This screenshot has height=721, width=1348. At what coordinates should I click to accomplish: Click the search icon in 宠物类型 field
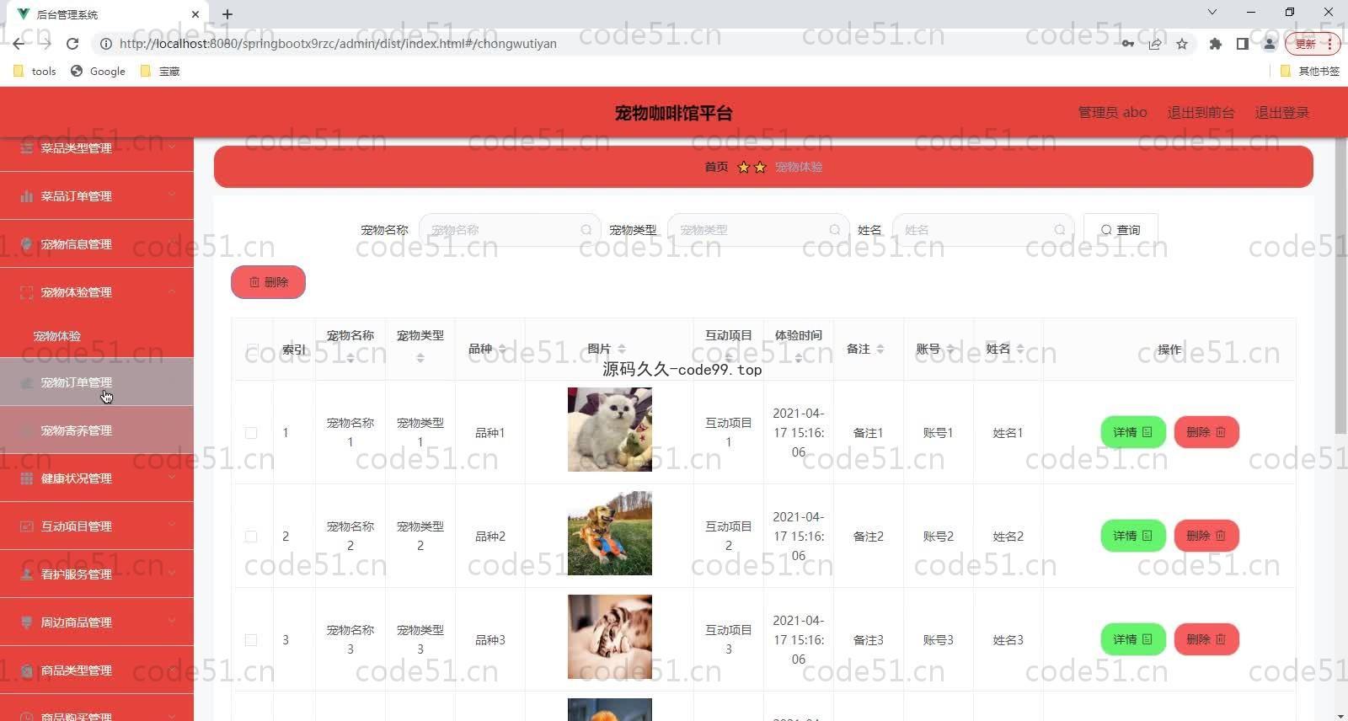tap(834, 230)
